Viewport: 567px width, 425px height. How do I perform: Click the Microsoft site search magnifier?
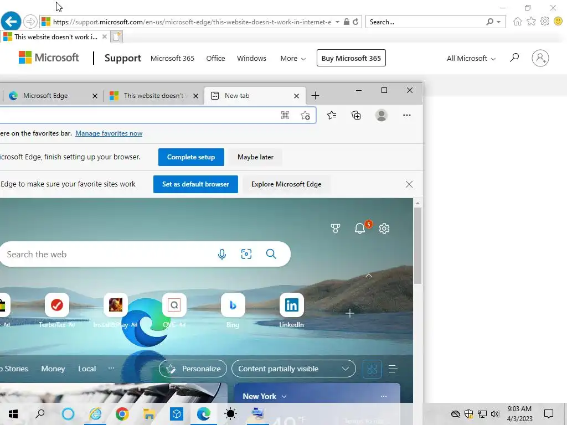click(514, 58)
